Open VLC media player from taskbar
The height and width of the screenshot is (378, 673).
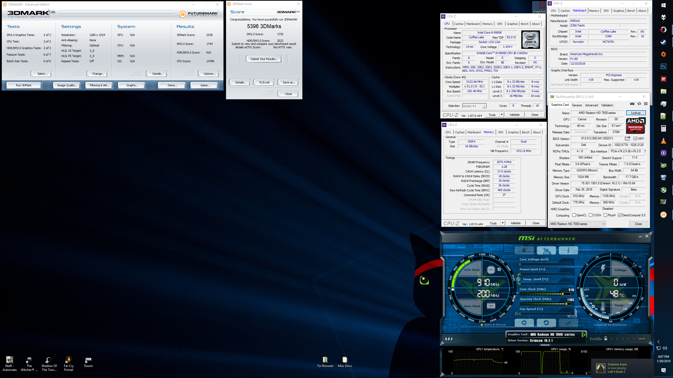pyautogui.click(x=663, y=141)
